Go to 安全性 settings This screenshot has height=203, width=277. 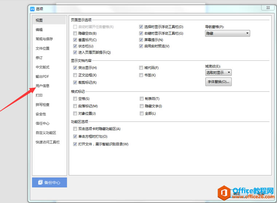[x=41, y=114]
